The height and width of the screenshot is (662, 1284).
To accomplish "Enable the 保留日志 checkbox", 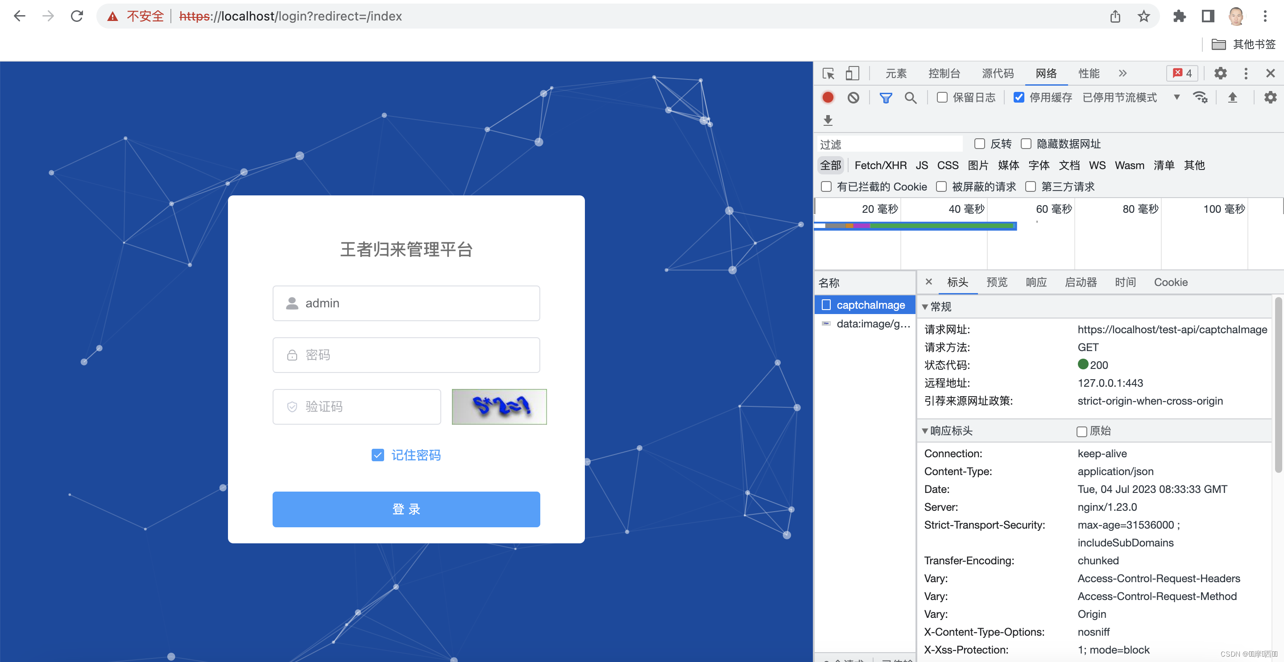I will tap(941, 97).
